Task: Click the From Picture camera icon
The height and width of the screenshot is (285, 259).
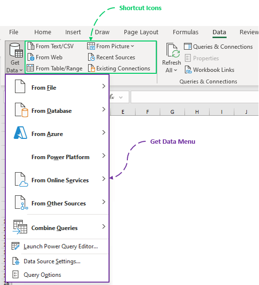Action: pyautogui.click(x=91, y=46)
